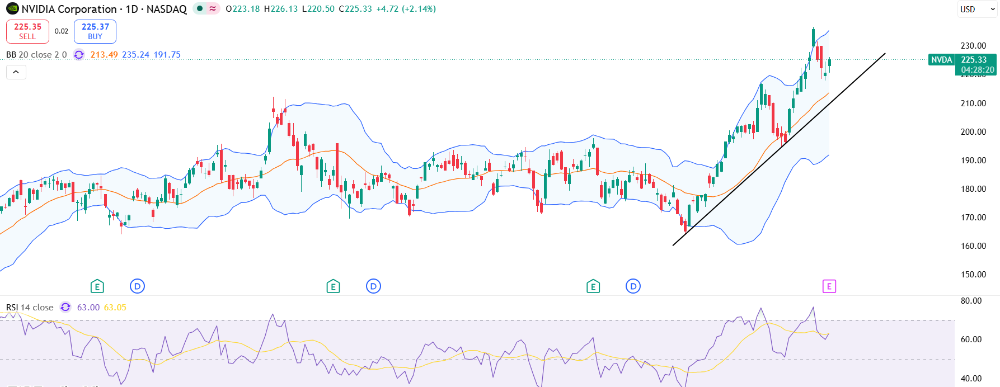Click the RSI 40.00 axis label
Viewport: 1000px width, 387px height.
(x=971, y=379)
